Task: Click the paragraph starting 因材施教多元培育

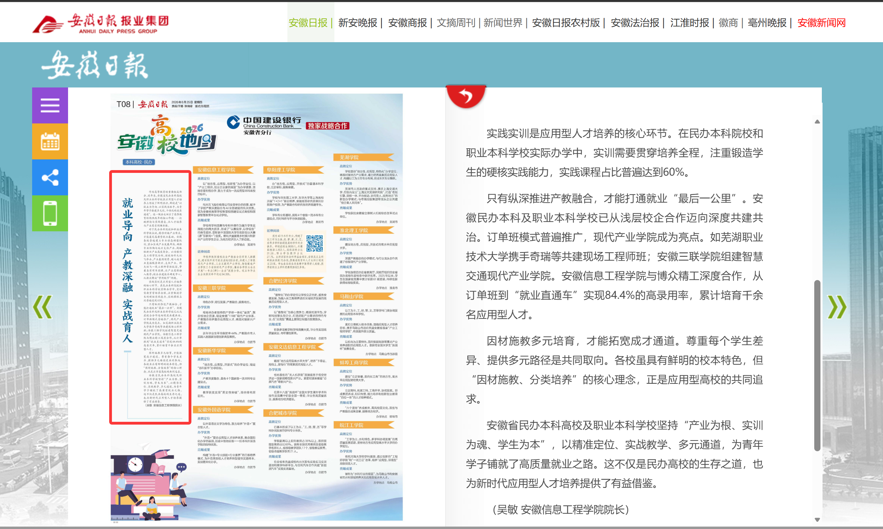Action: click(x=615, y=370)
